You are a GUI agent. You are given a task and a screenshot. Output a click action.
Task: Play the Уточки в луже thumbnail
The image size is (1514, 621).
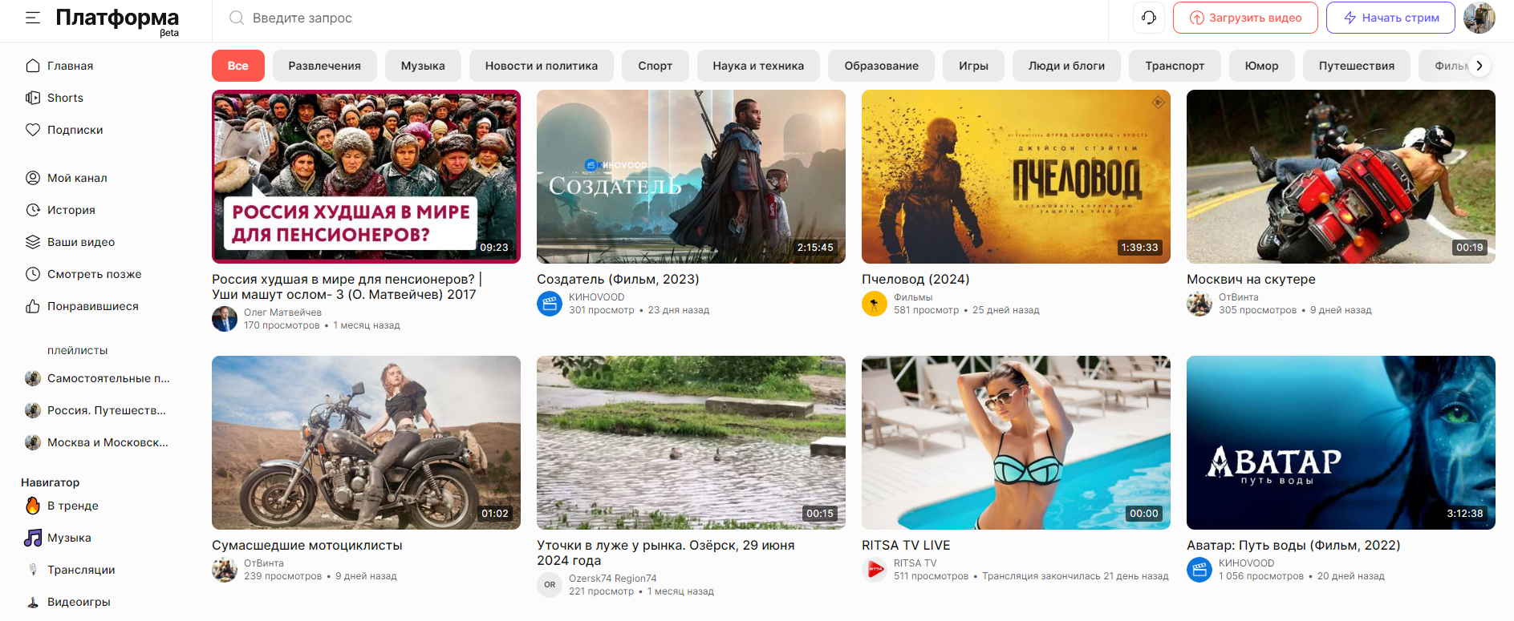click(691, 442)
